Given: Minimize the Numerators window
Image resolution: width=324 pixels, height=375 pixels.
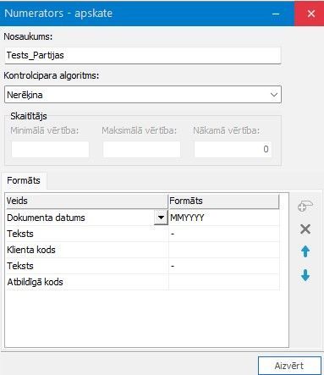Looking at the screenshot, I should [276, 14].
